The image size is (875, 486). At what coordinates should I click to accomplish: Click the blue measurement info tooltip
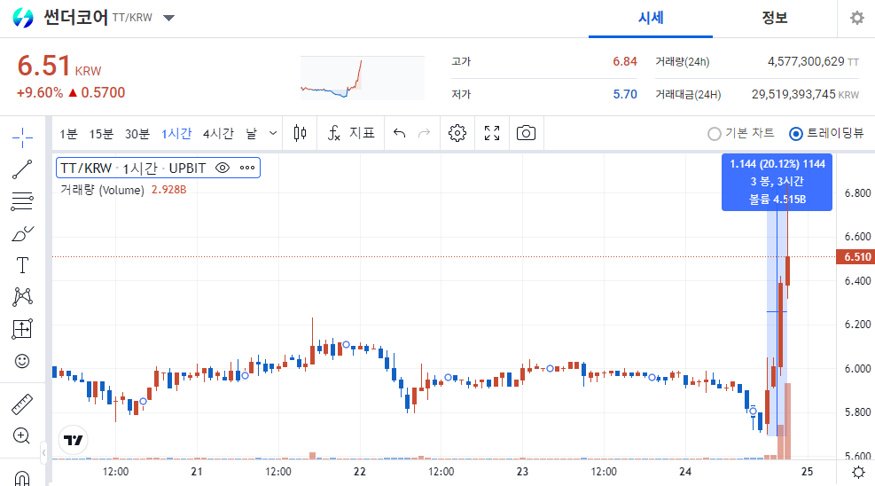tap(777, 181)
